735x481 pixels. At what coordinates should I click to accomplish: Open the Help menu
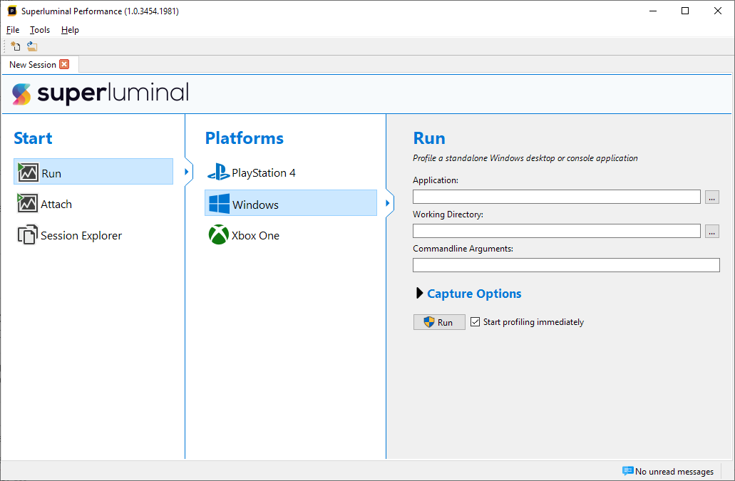[70, 30]
